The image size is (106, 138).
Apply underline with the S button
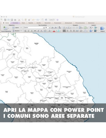click(32, 31)
